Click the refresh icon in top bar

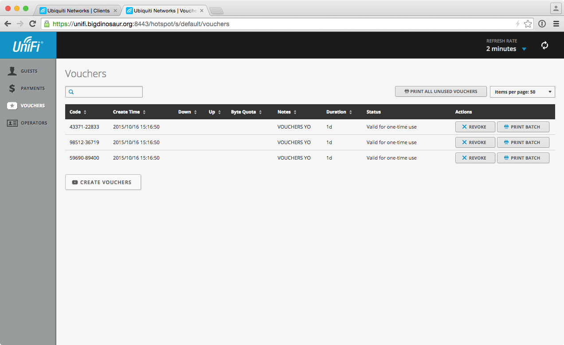pos(544,45)
